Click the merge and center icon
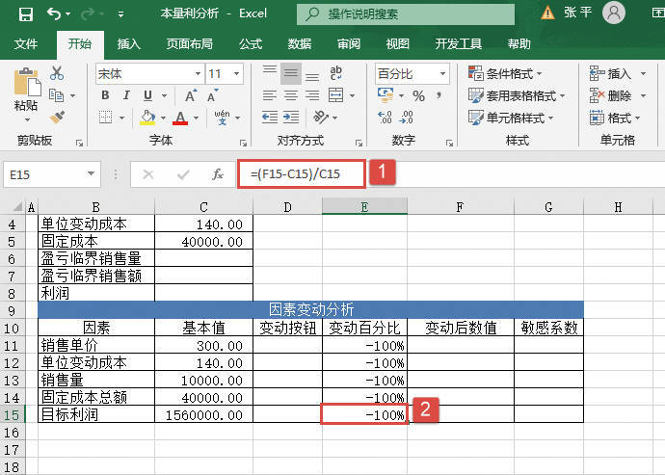The image size is (665, 475). tap(336, 95)
